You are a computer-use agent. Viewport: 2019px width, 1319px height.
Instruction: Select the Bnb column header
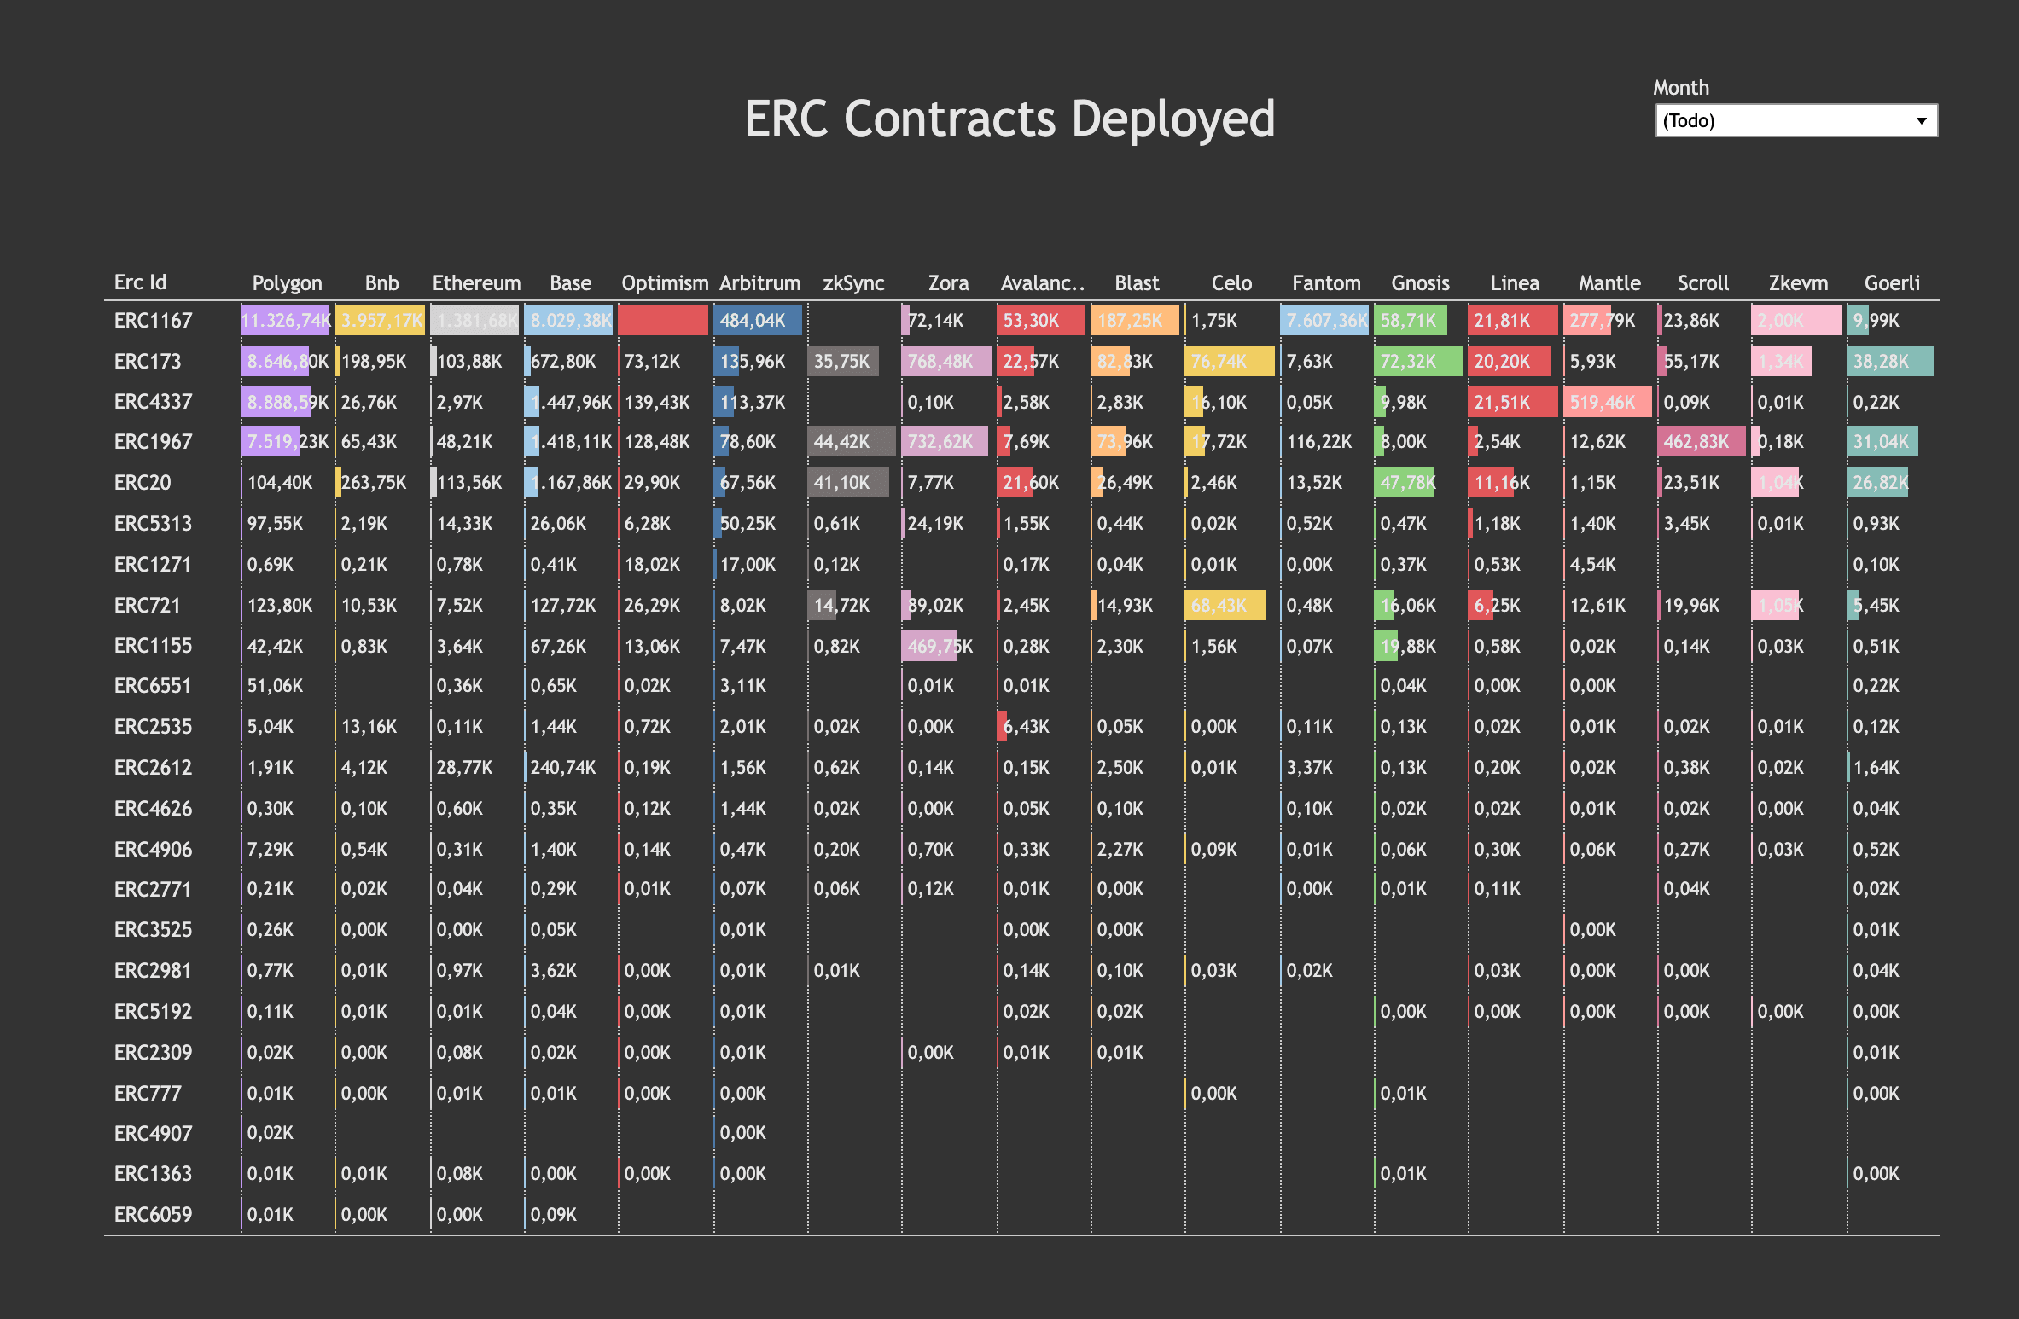[381, 283]
